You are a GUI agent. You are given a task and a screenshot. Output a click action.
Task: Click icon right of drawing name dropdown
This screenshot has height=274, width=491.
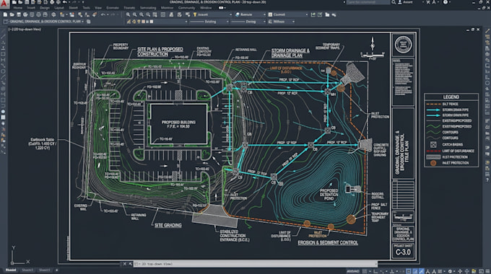(x=89, y=22)
